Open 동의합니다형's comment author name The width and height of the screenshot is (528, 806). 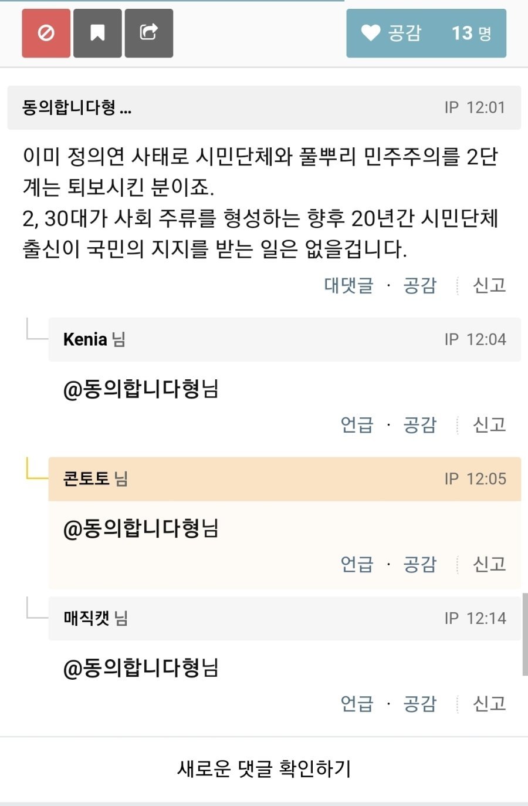point(76,107)
